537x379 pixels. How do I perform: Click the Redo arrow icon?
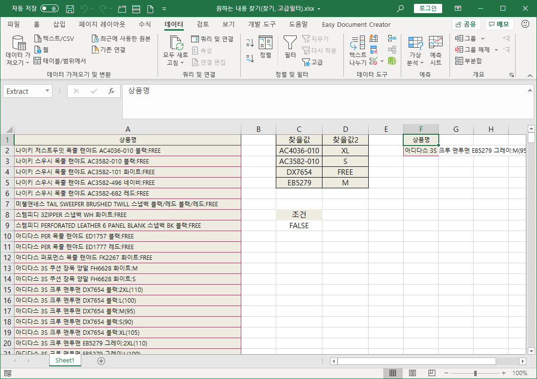(103, 9)
